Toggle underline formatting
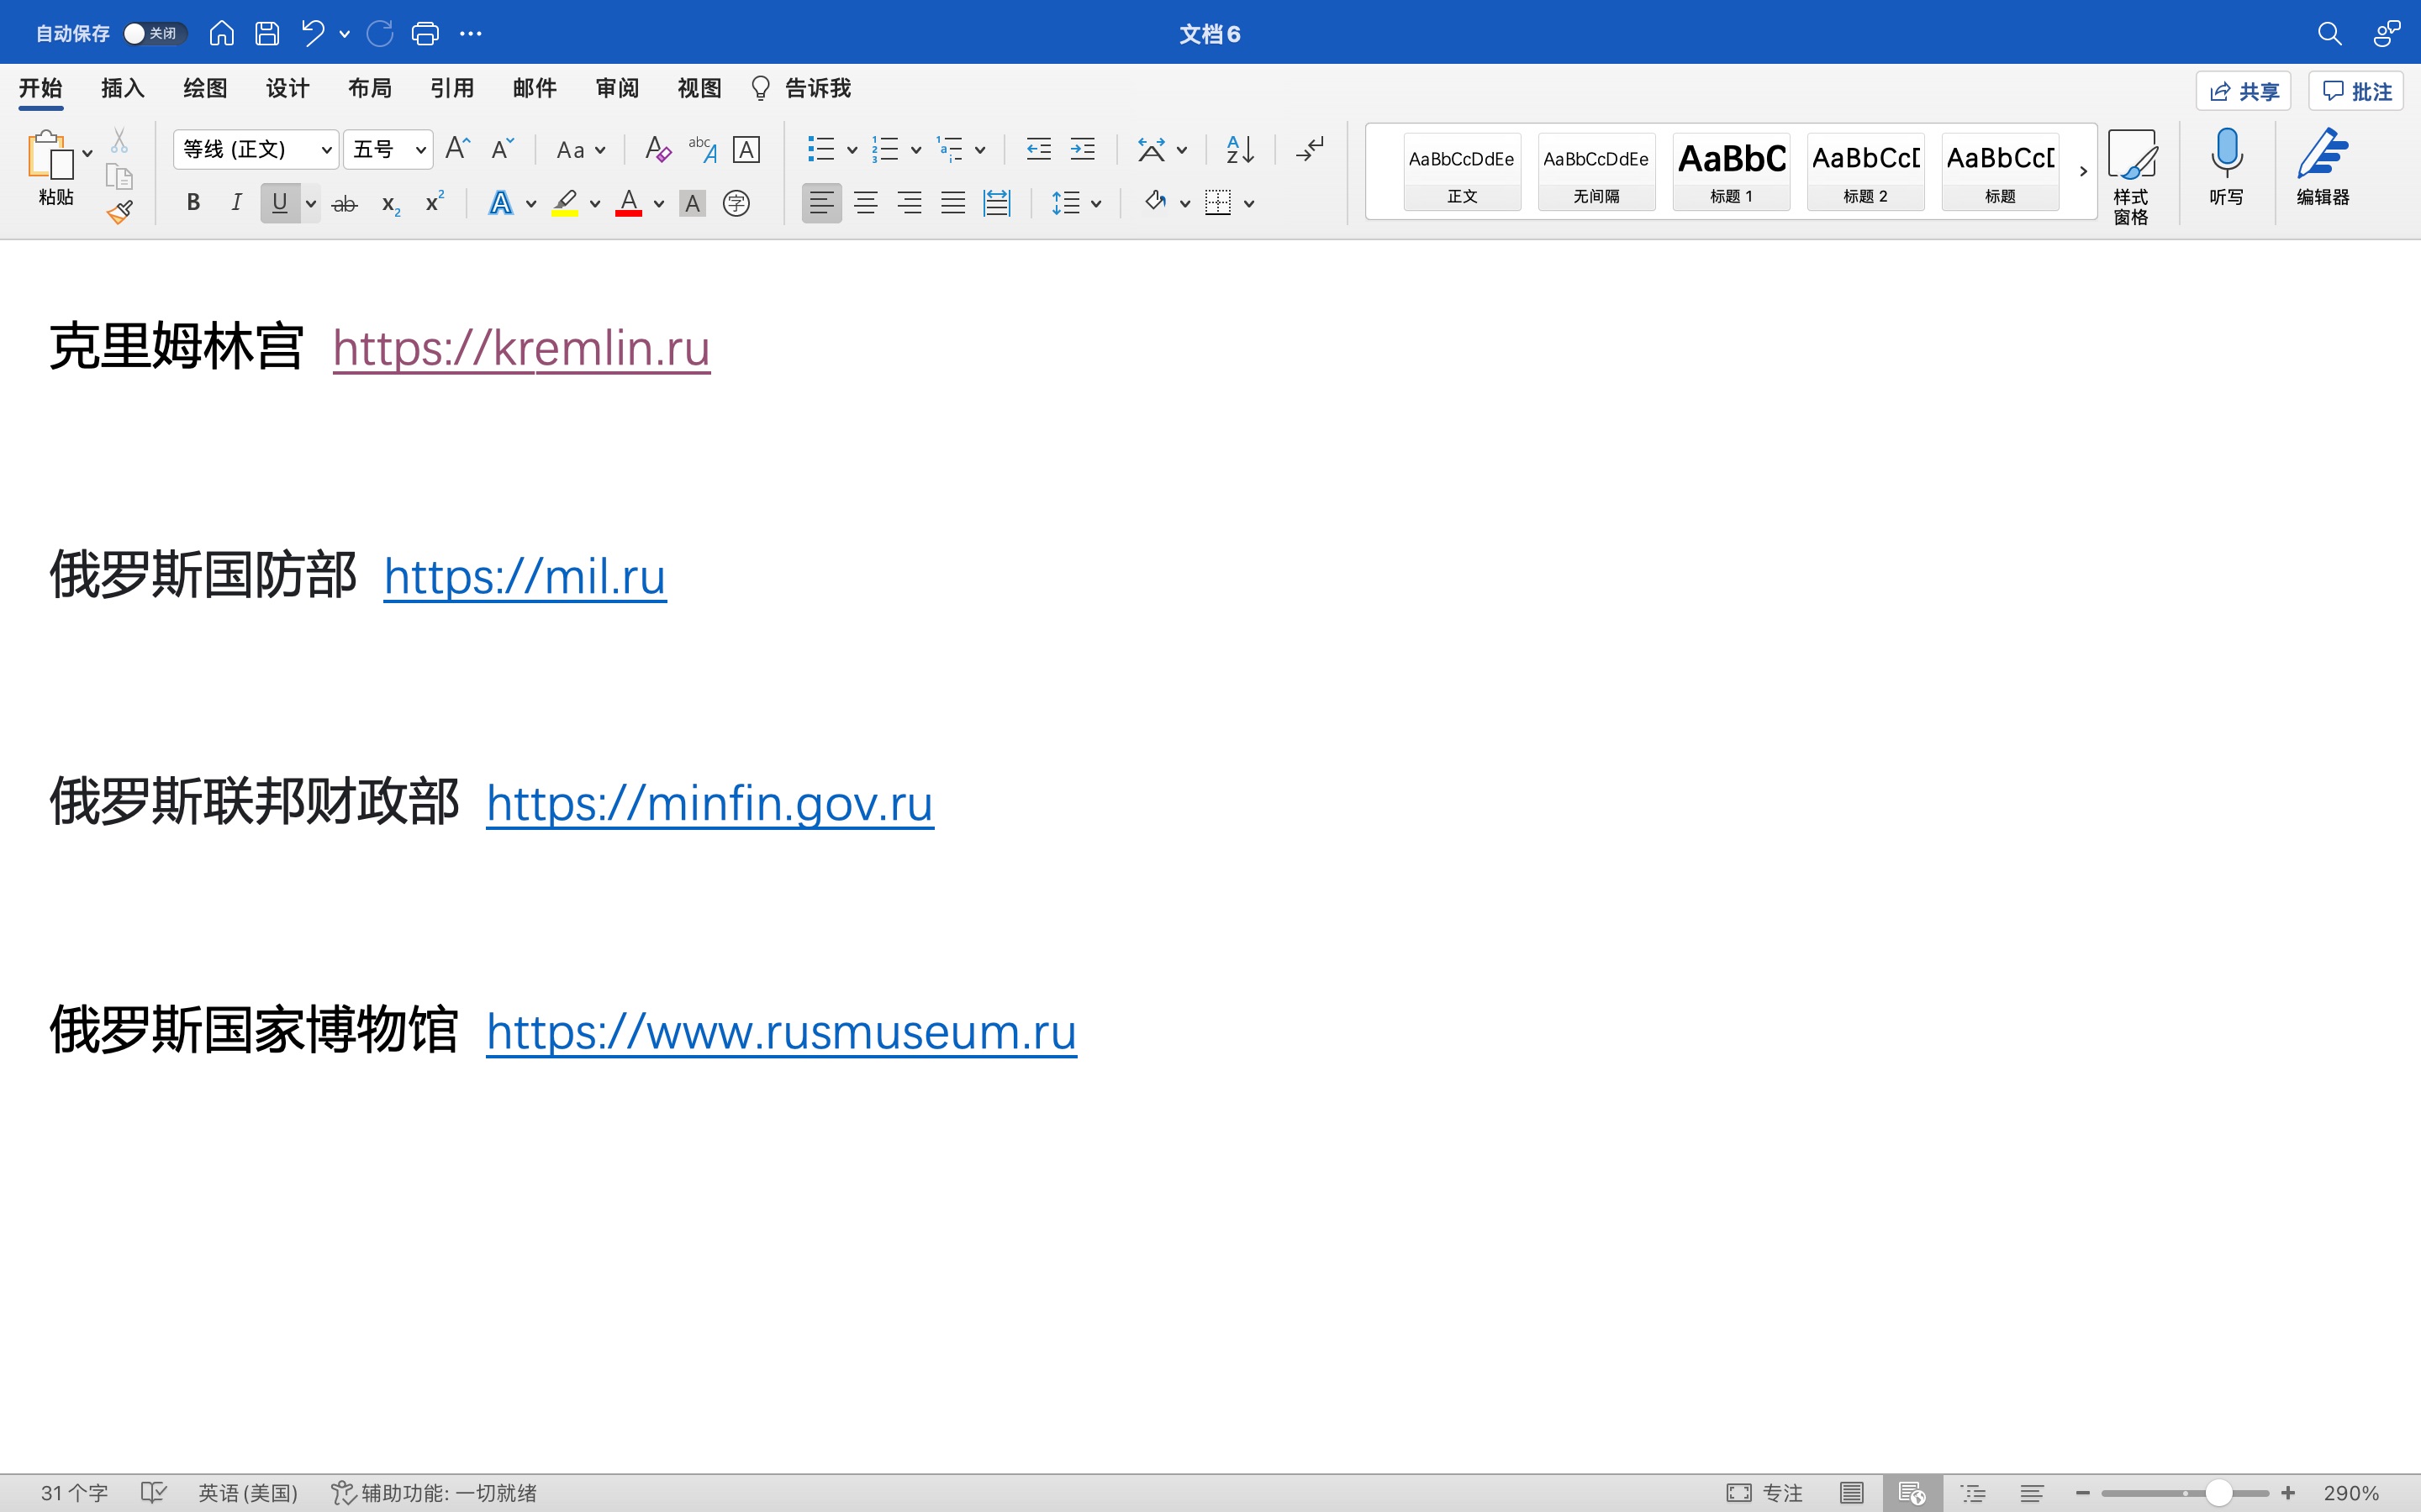Image resolution: width=2421 pixels, height=1512 pixels. click(280, 203)
